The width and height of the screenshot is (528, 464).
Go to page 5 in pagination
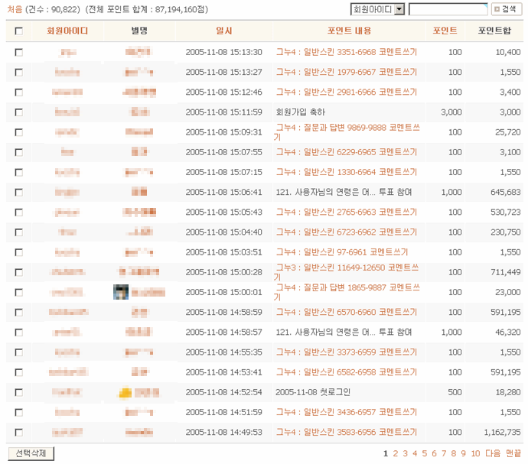coord(425,453)
